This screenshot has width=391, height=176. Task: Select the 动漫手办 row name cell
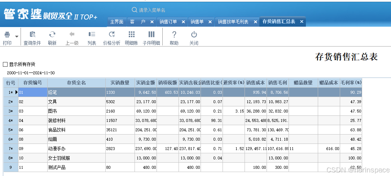tap(76, 149)
